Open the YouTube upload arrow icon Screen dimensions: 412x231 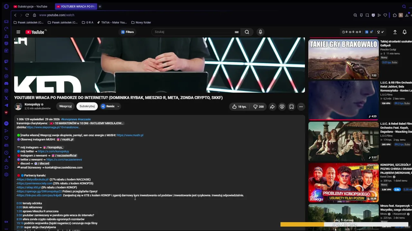pos(395,32)
